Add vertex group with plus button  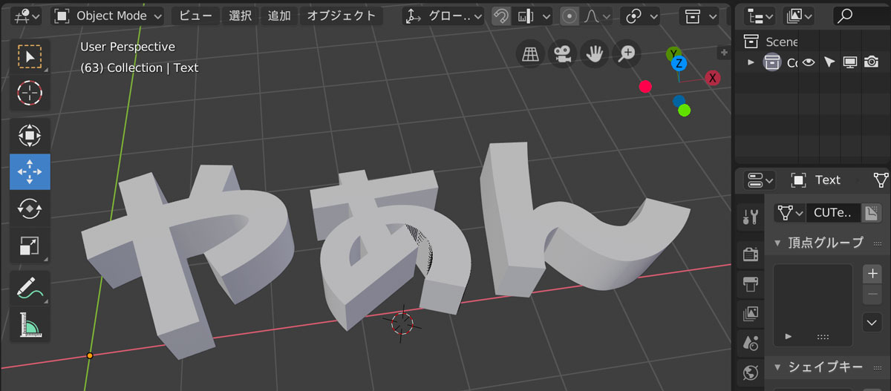tap(872, 273)
